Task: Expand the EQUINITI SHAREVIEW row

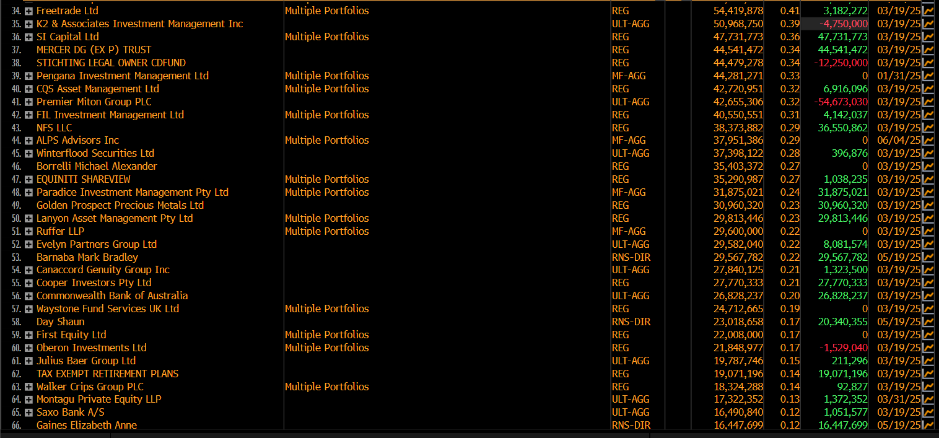Action: (x=28, y=179)
